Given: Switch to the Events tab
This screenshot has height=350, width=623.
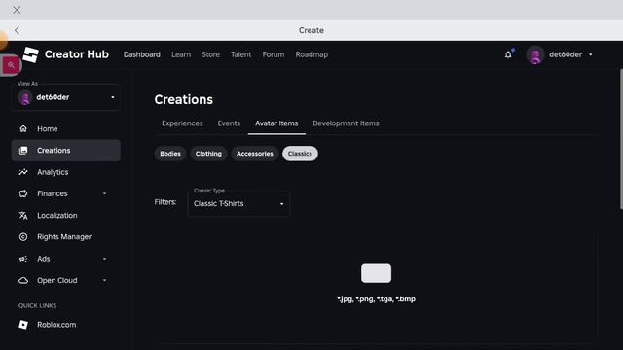Looking at the screenshot, I should point(229,123).
